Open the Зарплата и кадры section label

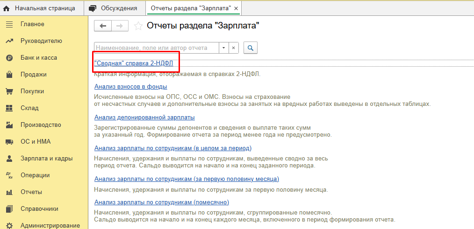click(47, 159)
